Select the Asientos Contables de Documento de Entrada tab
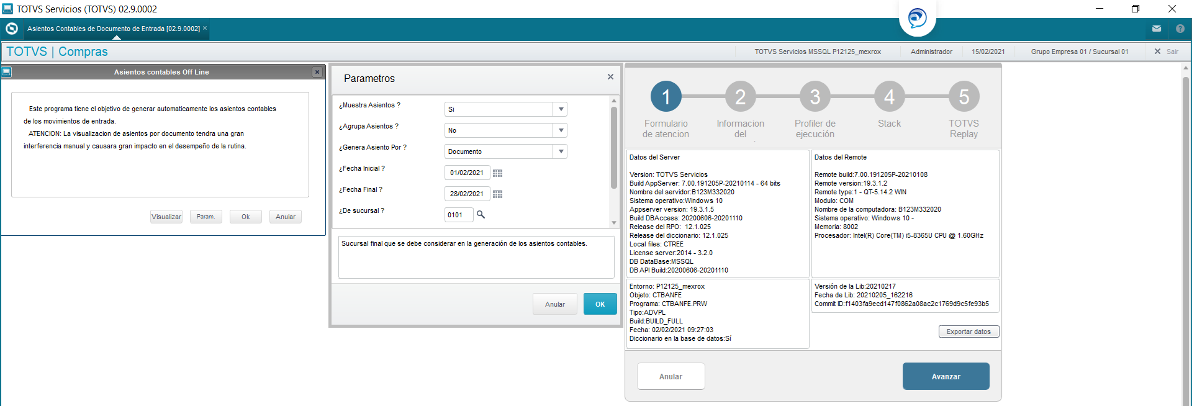The width and height of the screenshot is (1192, 406). [114, 29]
